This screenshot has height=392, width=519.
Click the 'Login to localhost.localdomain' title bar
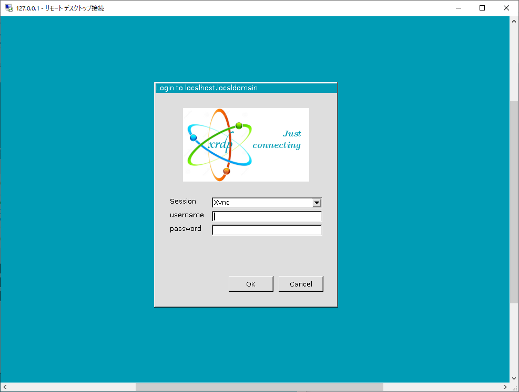[x=246, y=88]
